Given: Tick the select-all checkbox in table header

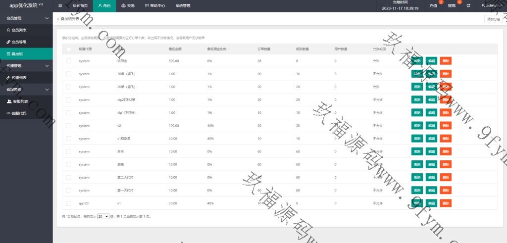Looking at the screenshot, I should [x=68, y=49].
